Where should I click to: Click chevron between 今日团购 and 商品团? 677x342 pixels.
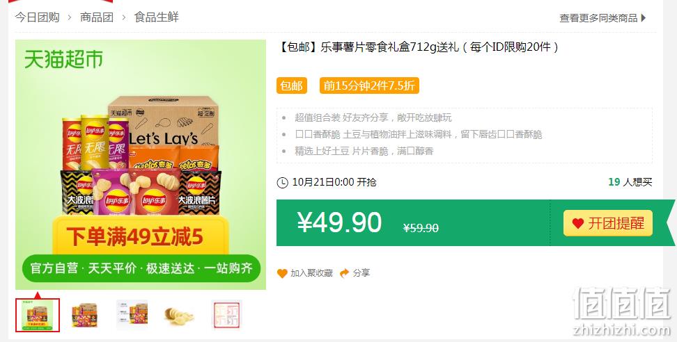[70, 17]
